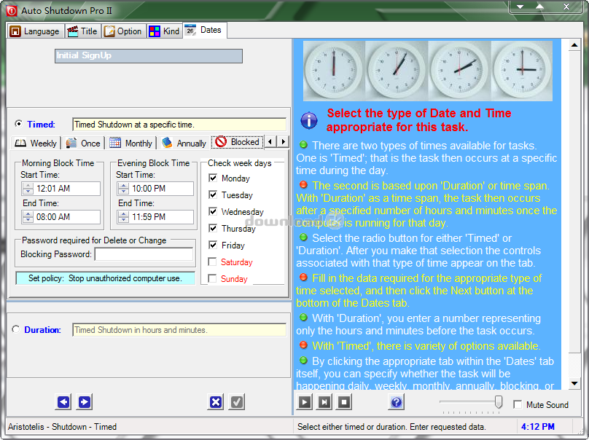Select the Dates tab
The width and height of the screenshot is (589, 440).
[x=205, y=30]
